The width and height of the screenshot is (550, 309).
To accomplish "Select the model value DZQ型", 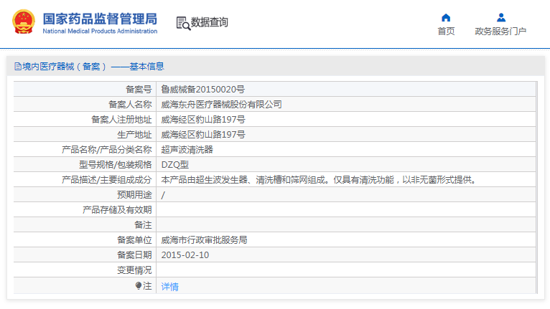I will tap(175, 165).
